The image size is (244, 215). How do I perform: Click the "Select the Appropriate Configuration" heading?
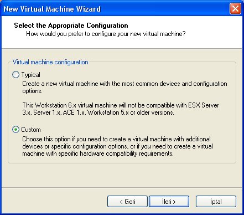[71, 25]
